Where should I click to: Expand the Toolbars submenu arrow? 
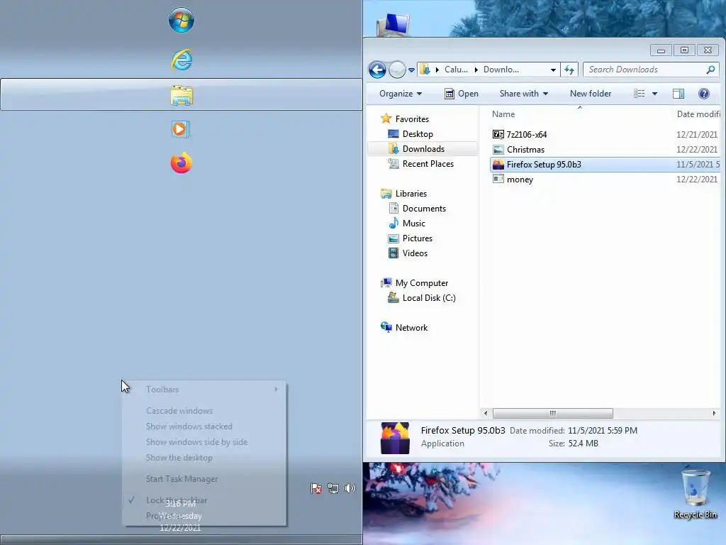point(276,390)
